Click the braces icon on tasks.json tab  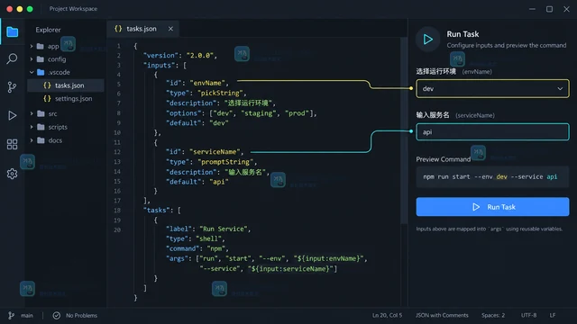pyautogui.click(x=118, y=29)
